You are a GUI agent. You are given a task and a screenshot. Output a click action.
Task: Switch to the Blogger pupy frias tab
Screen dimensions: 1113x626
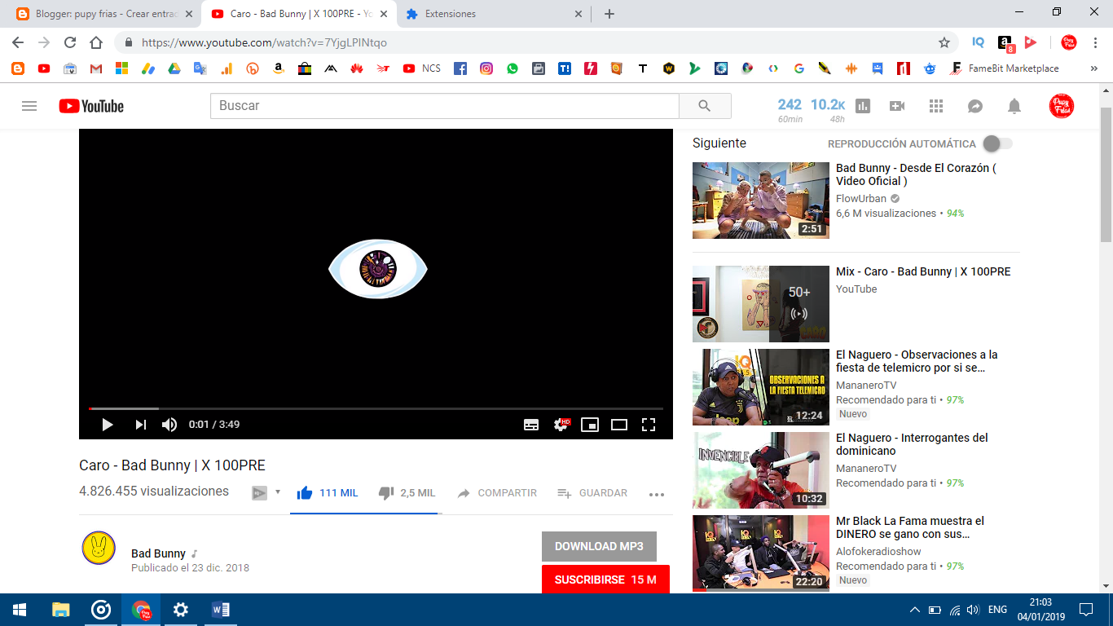tap(105, 14)
